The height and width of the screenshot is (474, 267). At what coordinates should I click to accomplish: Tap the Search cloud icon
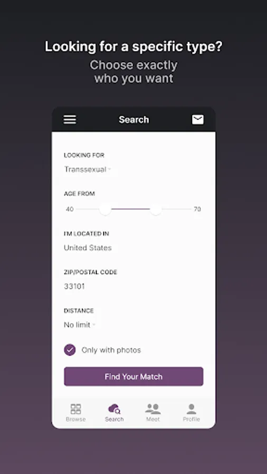pyautogui.click(x=114, y=409)
